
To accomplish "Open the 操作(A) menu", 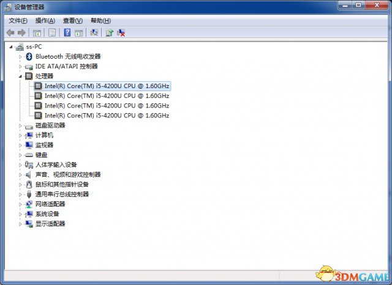I will [x=45, y=20].
